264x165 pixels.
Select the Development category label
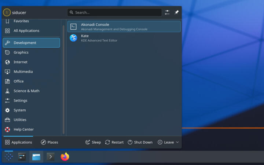25,43
